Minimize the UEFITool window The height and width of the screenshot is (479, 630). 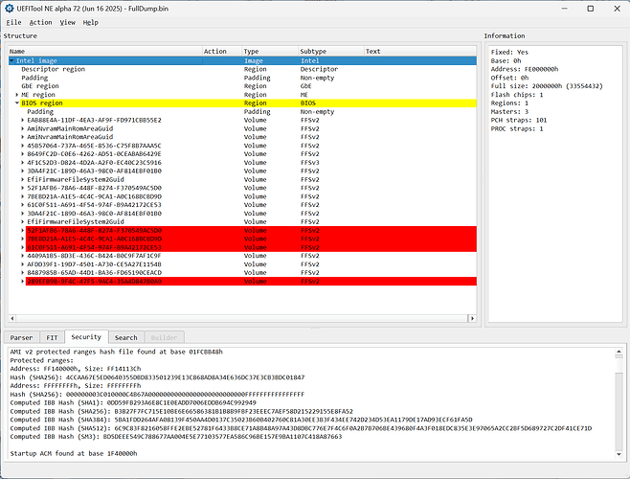click(x=565, y=9)
